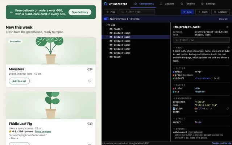Click the Fiddle Leaf Fig plant image
Image resolution: width=232 pixels, height=145 pixels.
(51, 105)
